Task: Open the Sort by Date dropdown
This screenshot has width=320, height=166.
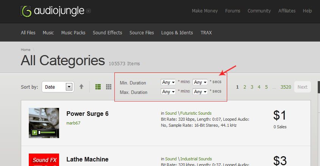Action: pos(58,87)
